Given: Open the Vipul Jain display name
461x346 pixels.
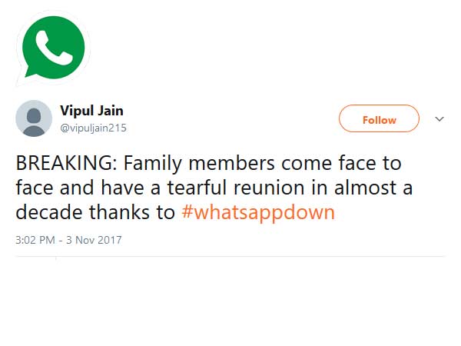Looking at the screenshot, I should 91,110.
